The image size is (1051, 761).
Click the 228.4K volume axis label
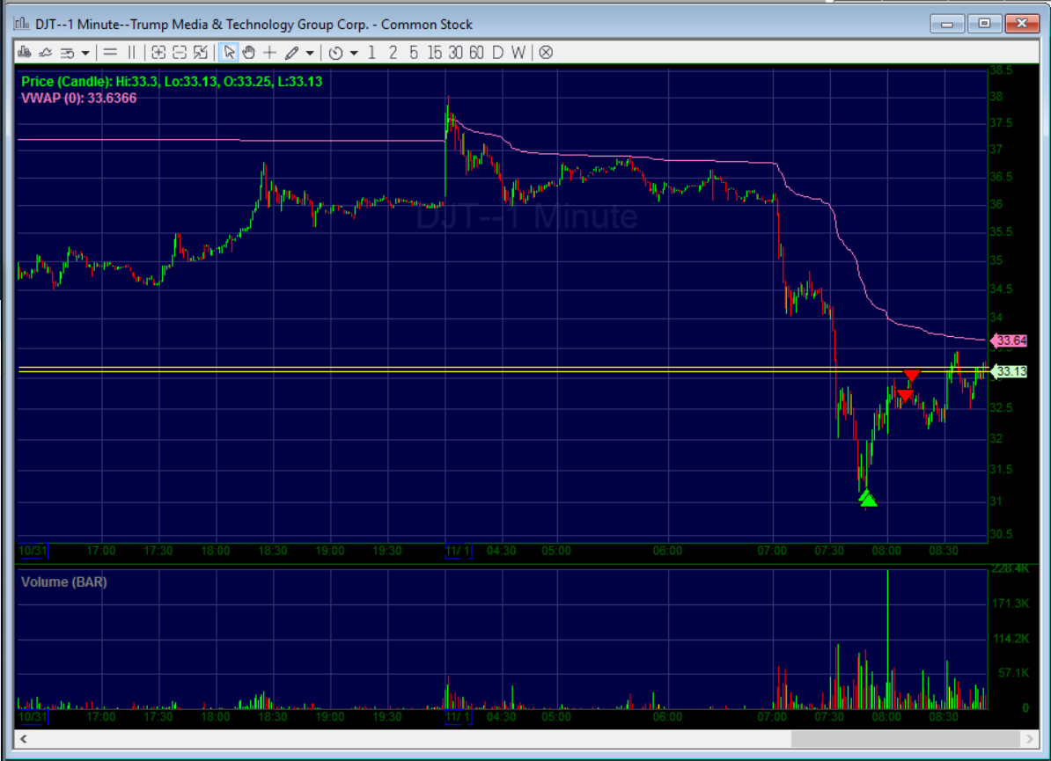tap(1011, 568)
